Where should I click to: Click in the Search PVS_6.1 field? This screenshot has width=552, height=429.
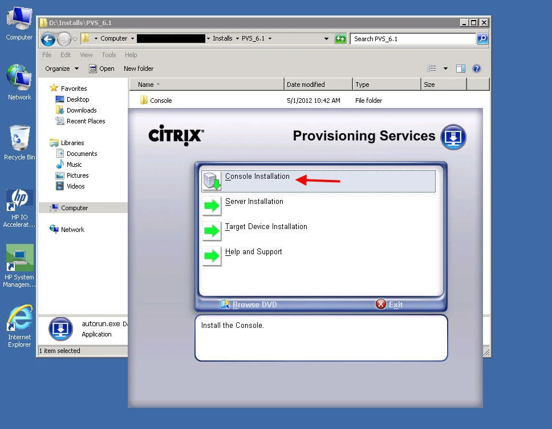tap(413, 39)
